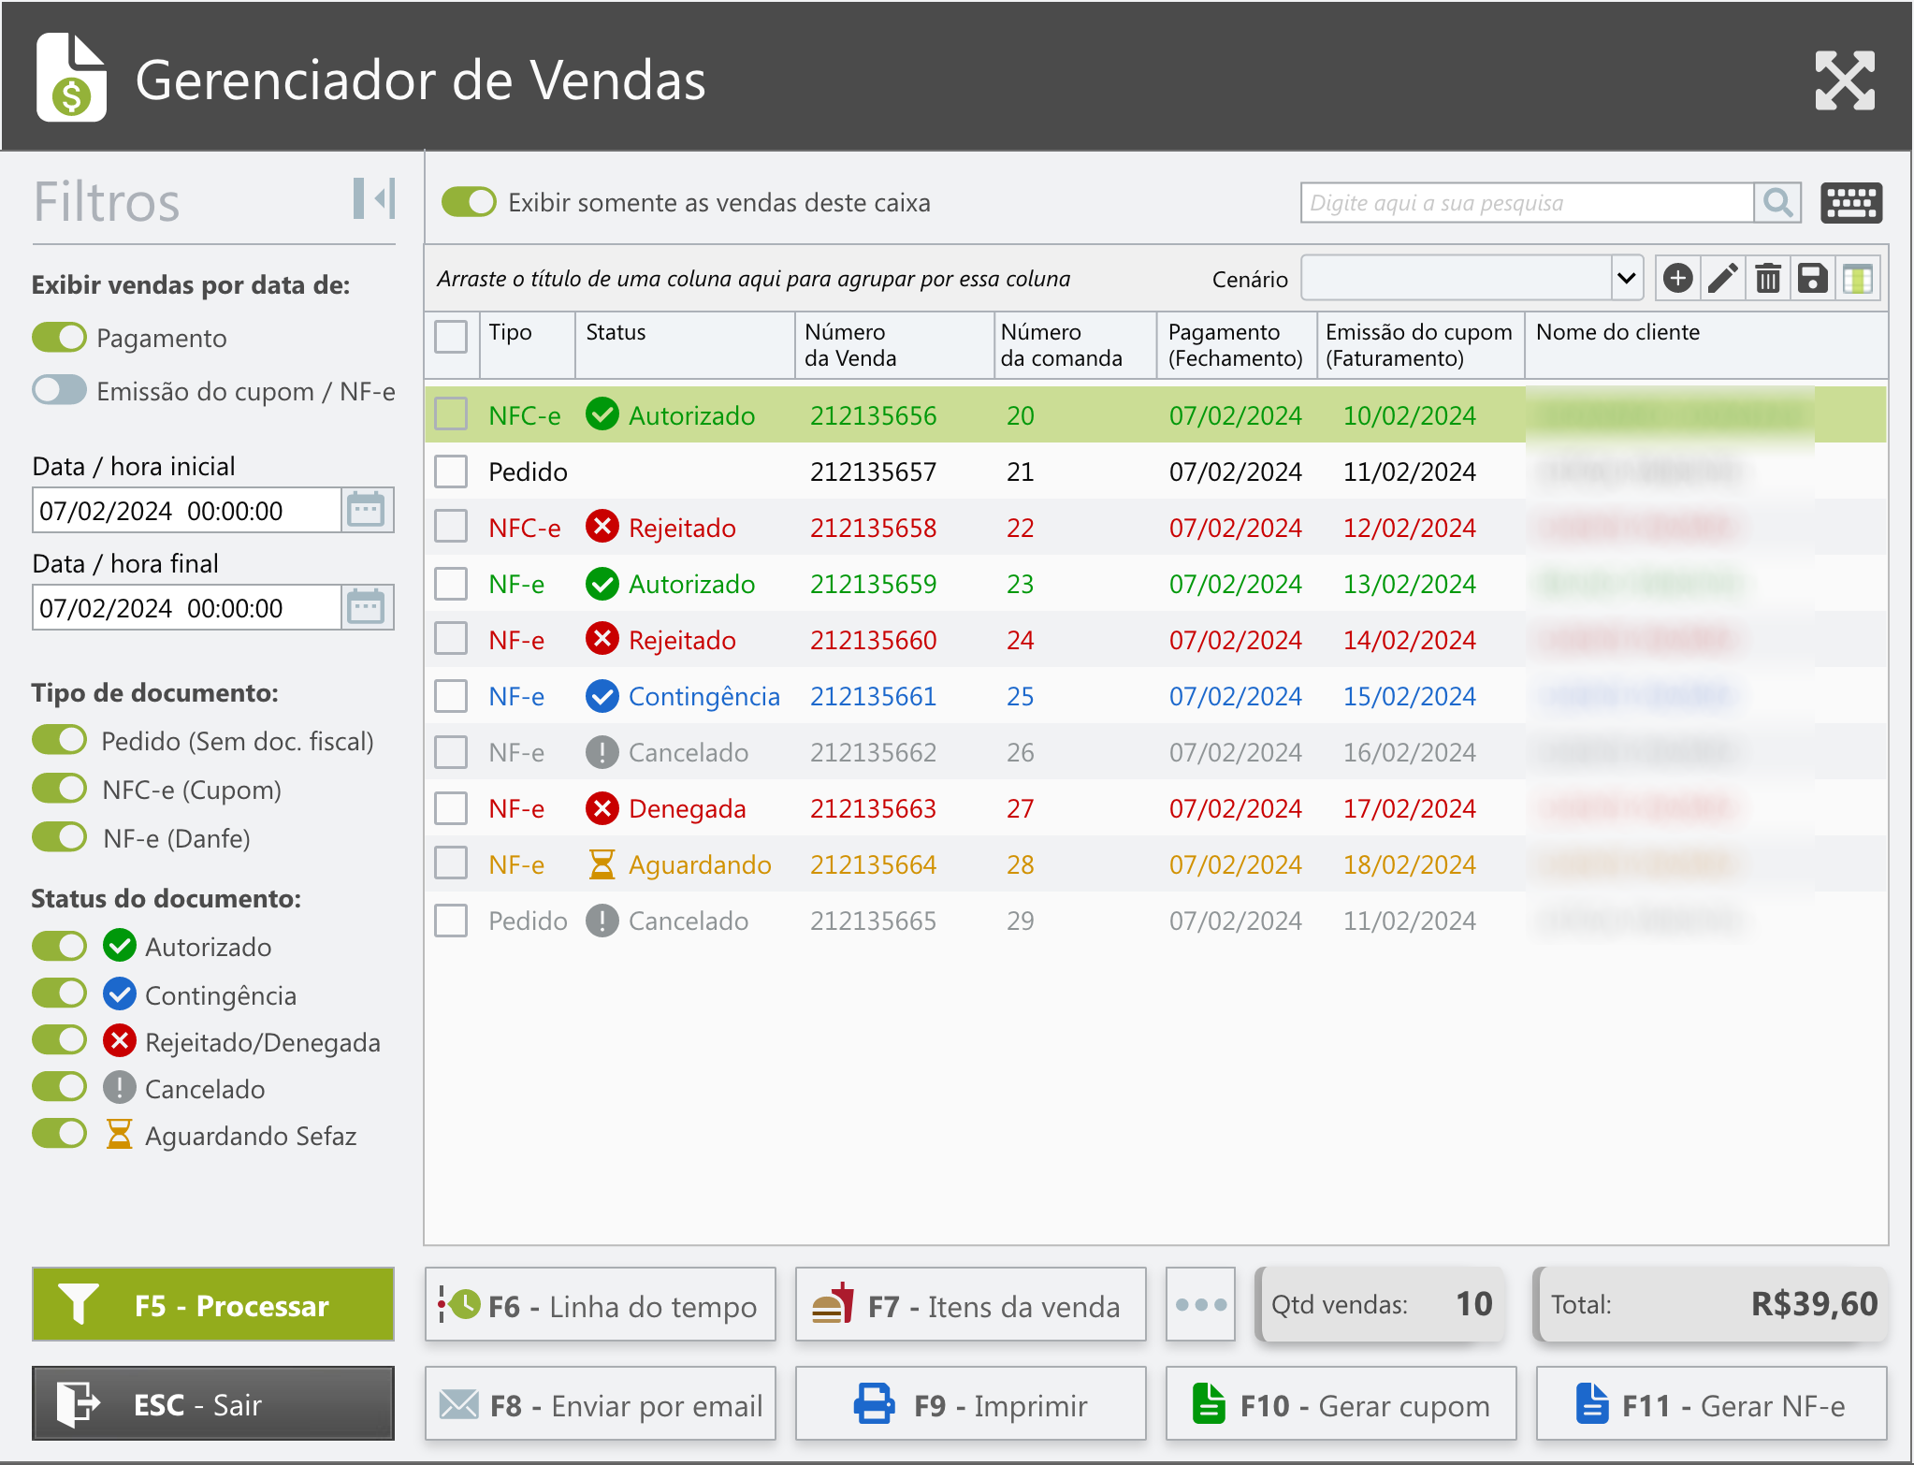This screenshot has width=1914, height=1465.
Task: Toggle Autorizado status filter
Action: pyautogui.click(x=59, y=946)
